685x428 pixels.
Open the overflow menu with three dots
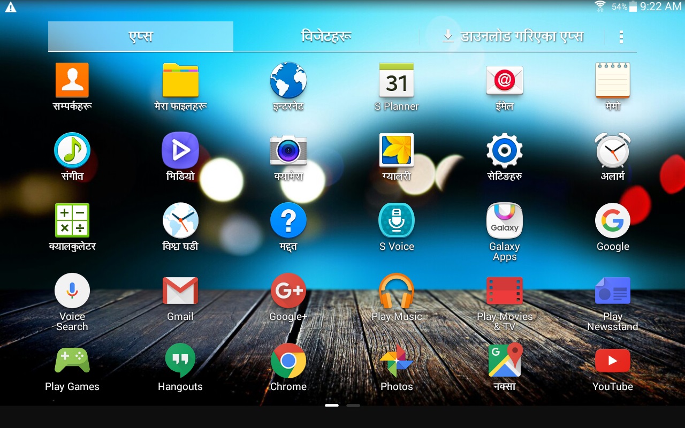pos(621,36)
